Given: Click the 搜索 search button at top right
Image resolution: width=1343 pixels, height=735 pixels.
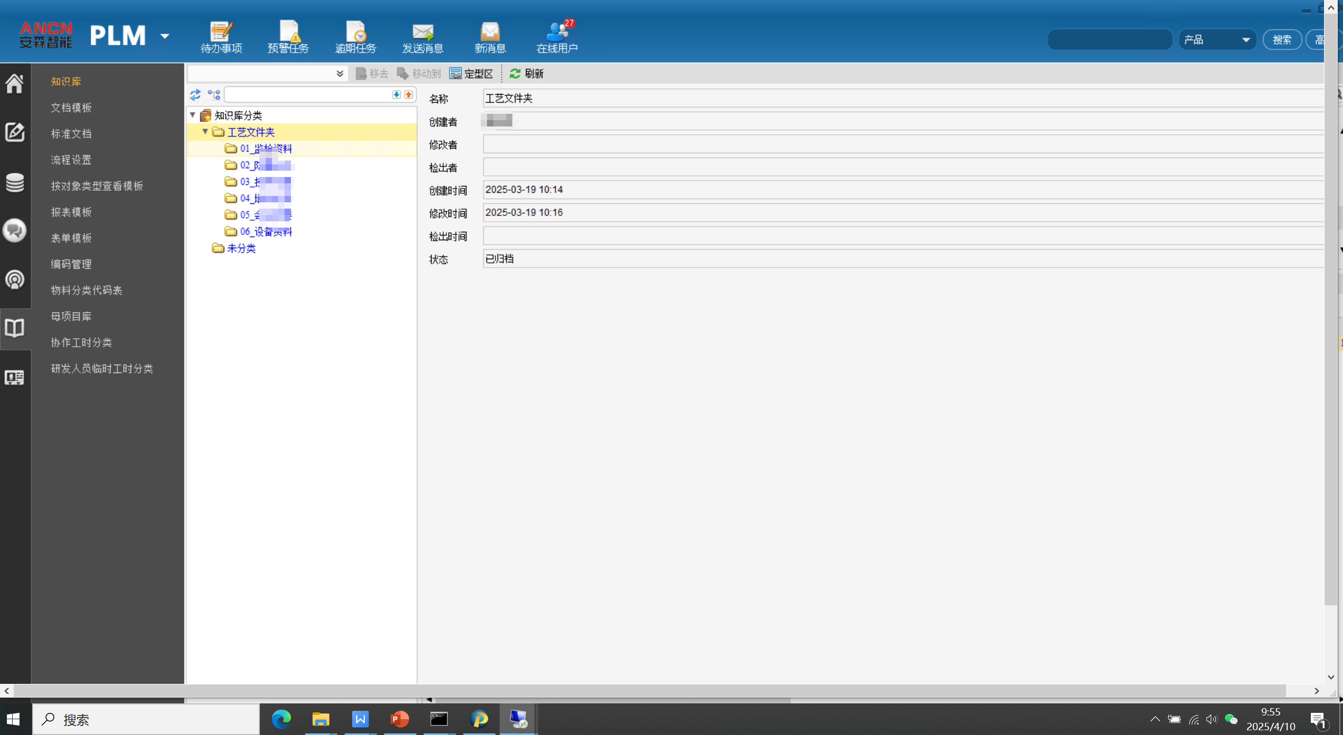Looking at the screenshot, I should point(1282,40).
